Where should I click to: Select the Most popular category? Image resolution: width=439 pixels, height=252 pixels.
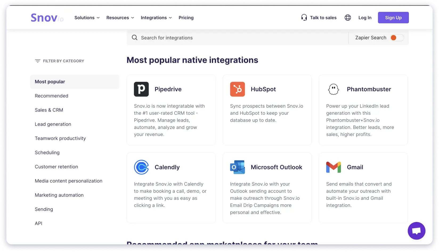click(x=50, y=82)
